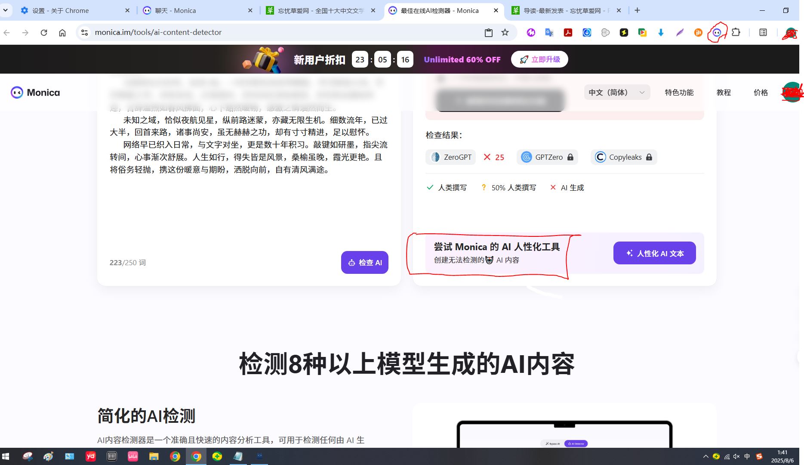Click the 人性化 AI 文本 button

coord(654,253)
